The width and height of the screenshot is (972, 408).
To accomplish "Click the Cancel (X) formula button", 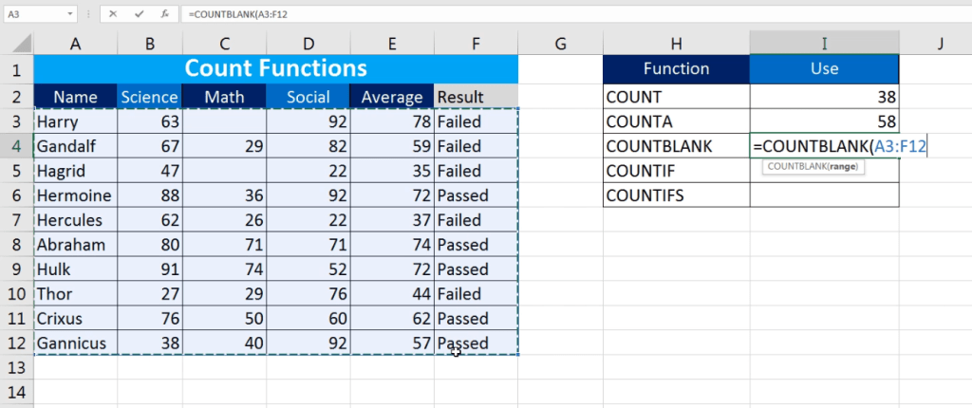I will point(114,15).
